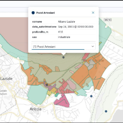Click the blue well marker near the lake
This screenshot has height=123, width=123.
(x=106, y=111)
